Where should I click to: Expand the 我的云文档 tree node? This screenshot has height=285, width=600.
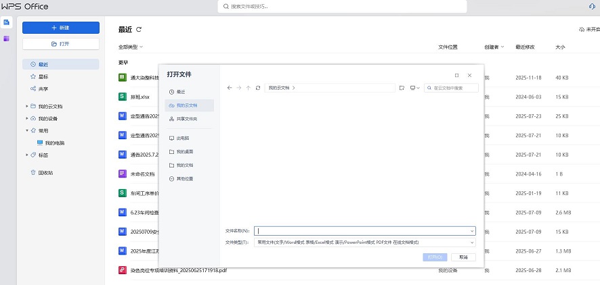pos(27,106)
